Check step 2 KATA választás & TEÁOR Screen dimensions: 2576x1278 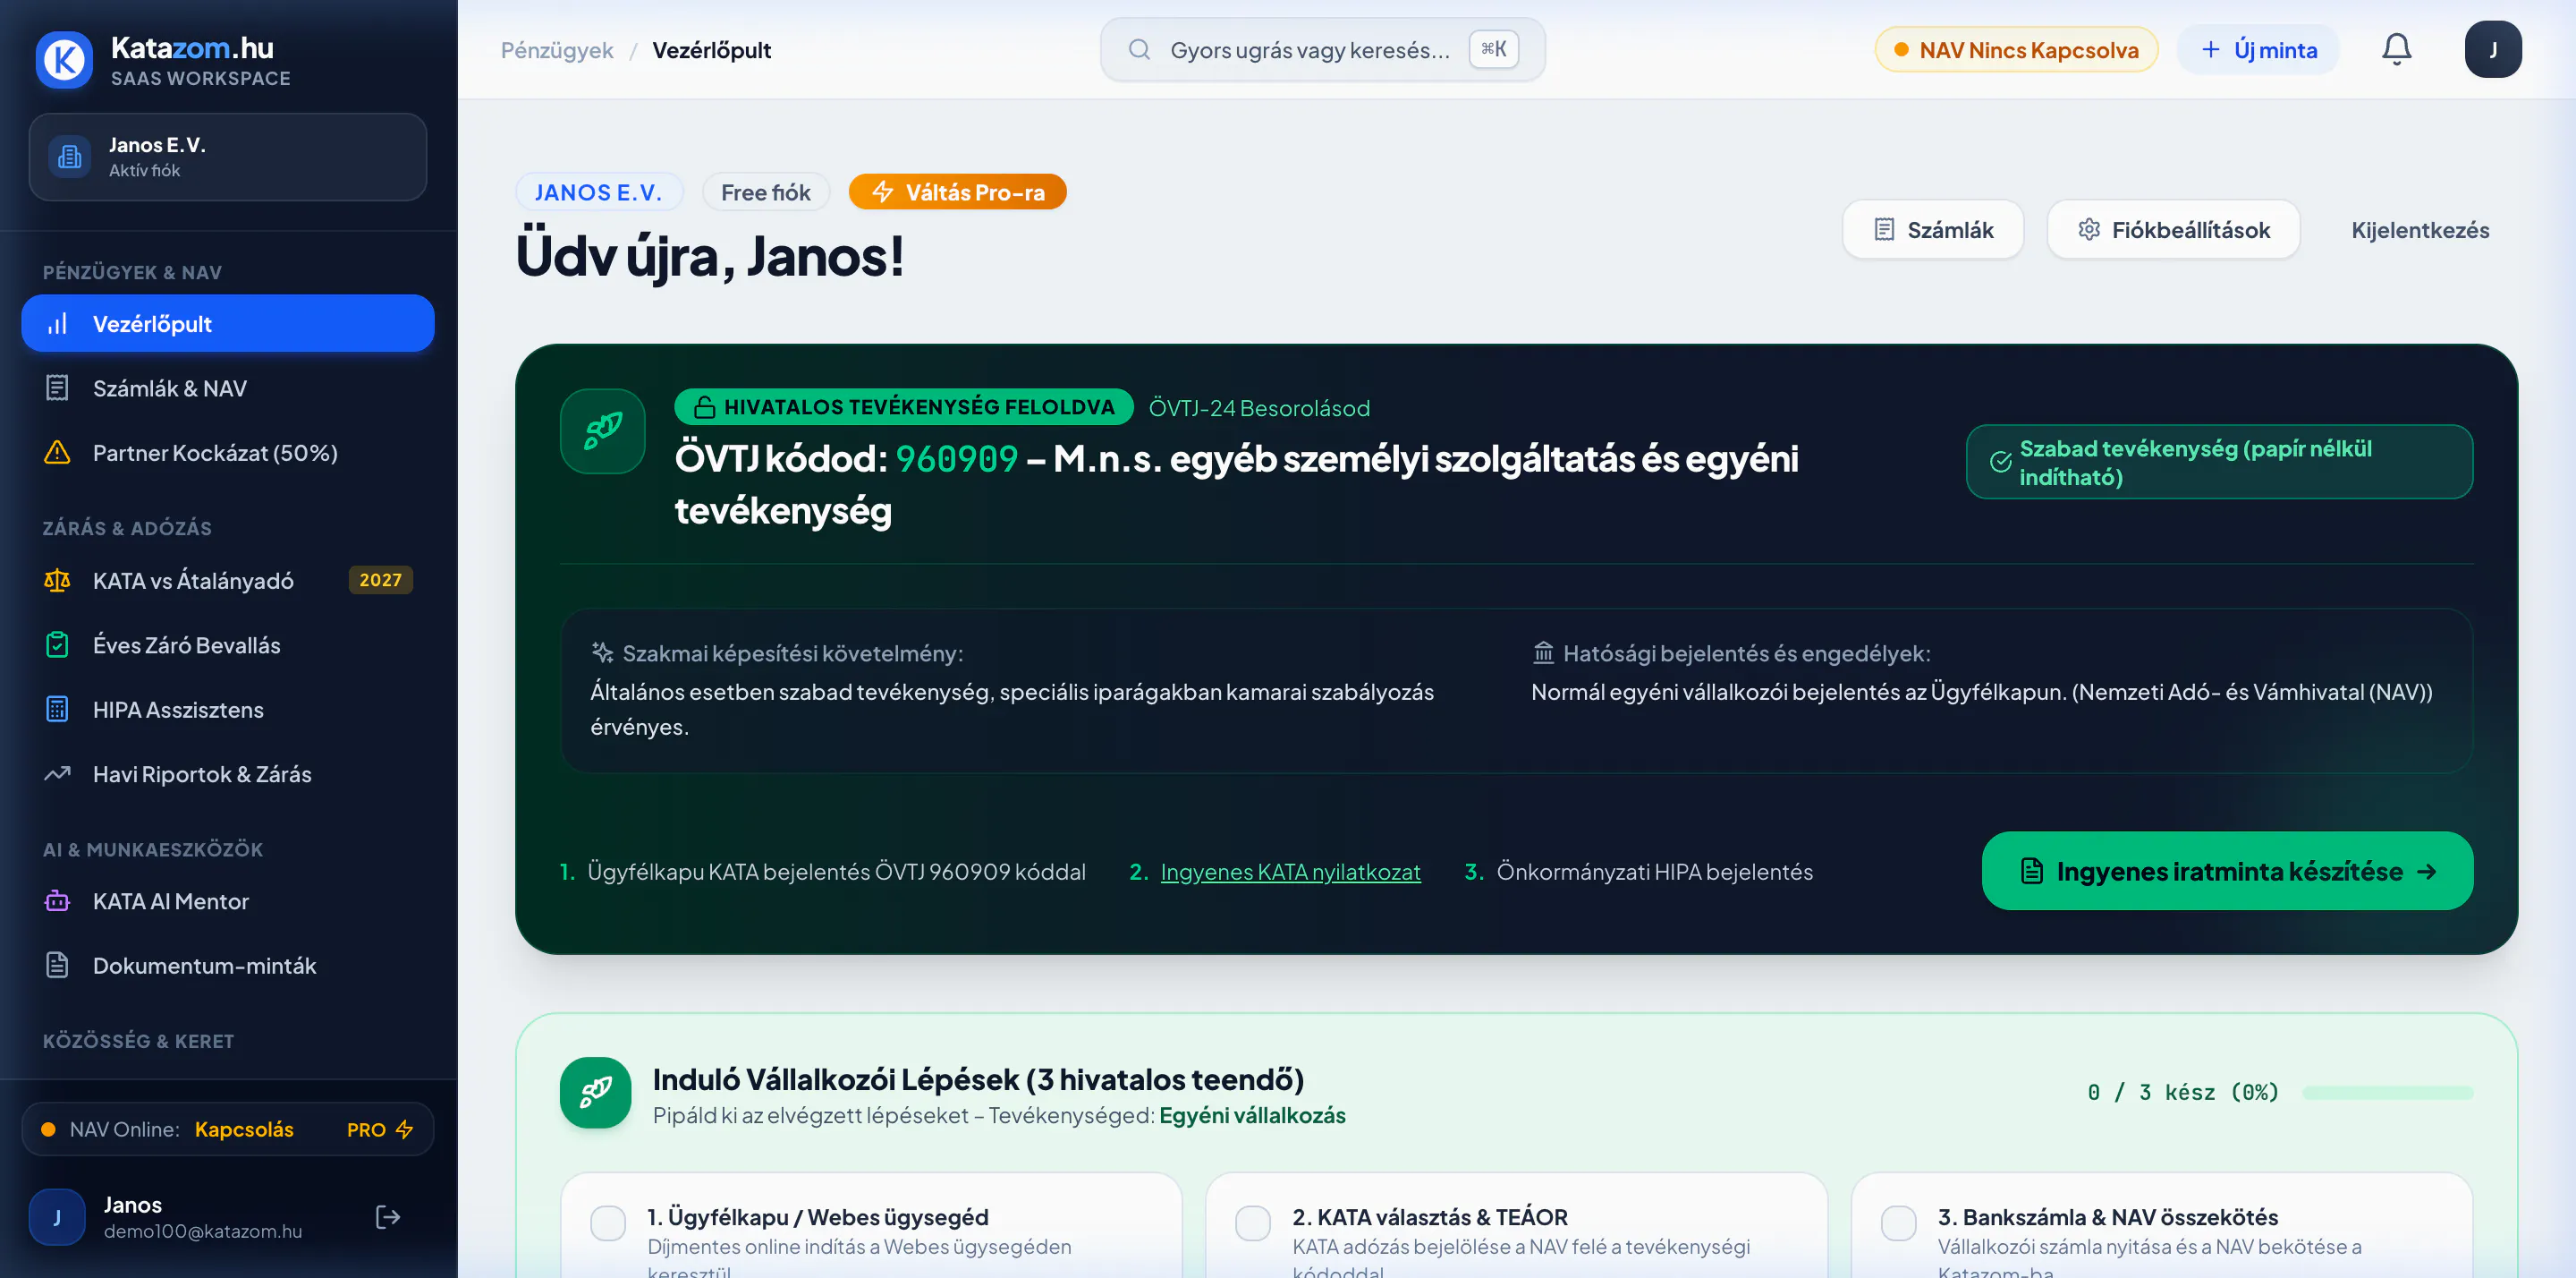pos(1253,1223)
